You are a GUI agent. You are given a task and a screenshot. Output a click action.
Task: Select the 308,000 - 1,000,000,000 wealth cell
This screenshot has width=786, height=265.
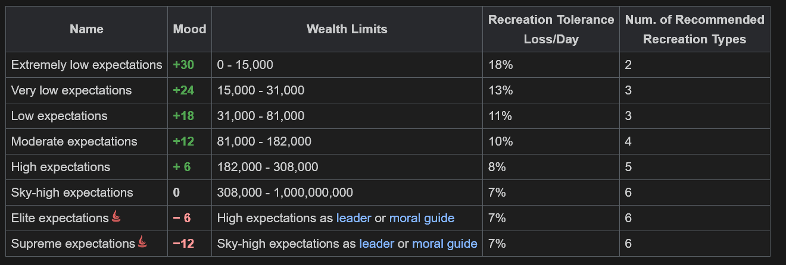347,193
